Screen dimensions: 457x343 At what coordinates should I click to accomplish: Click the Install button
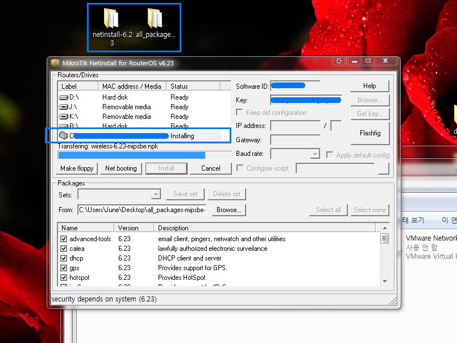(167, 168)
